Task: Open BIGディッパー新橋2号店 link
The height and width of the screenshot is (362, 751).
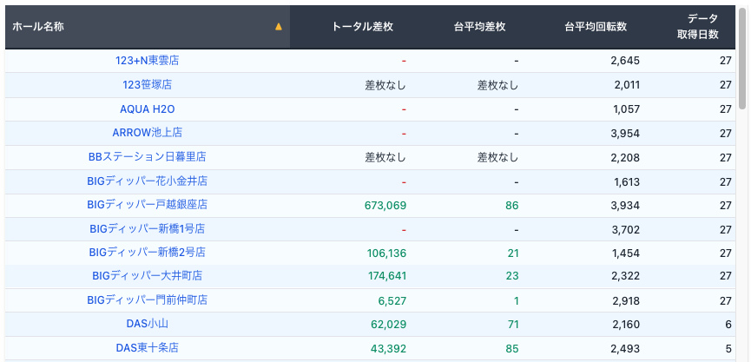Action: pyautogui.click(x=147, y=253)
